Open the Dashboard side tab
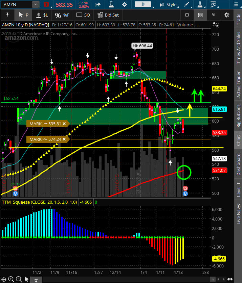The image size is (242, 283). [x=238, y=164]
